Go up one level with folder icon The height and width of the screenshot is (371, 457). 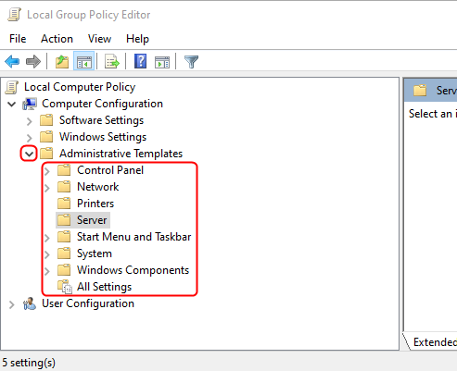[62, 61]
